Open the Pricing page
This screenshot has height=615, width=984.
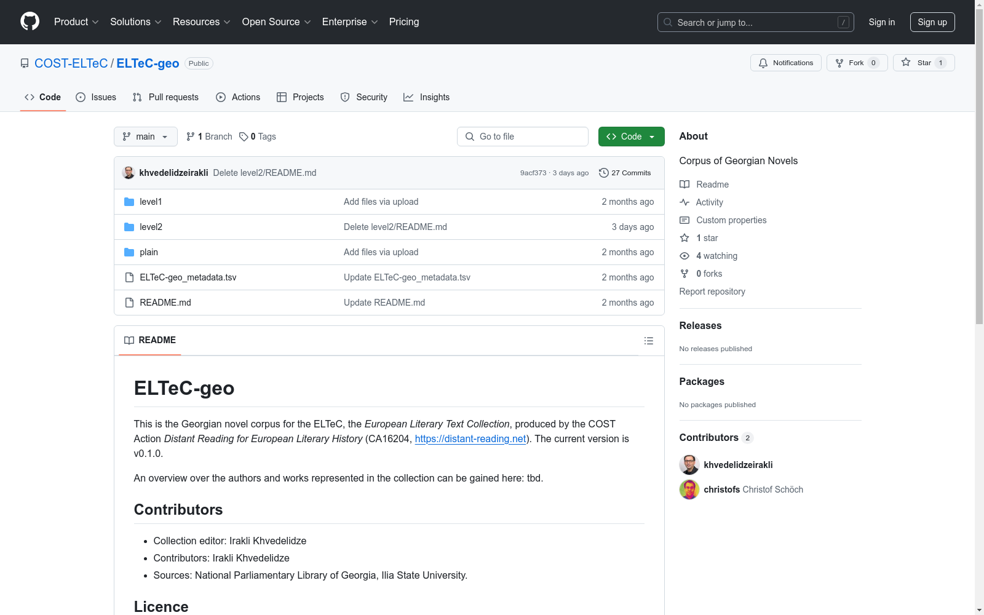(404, 22)
